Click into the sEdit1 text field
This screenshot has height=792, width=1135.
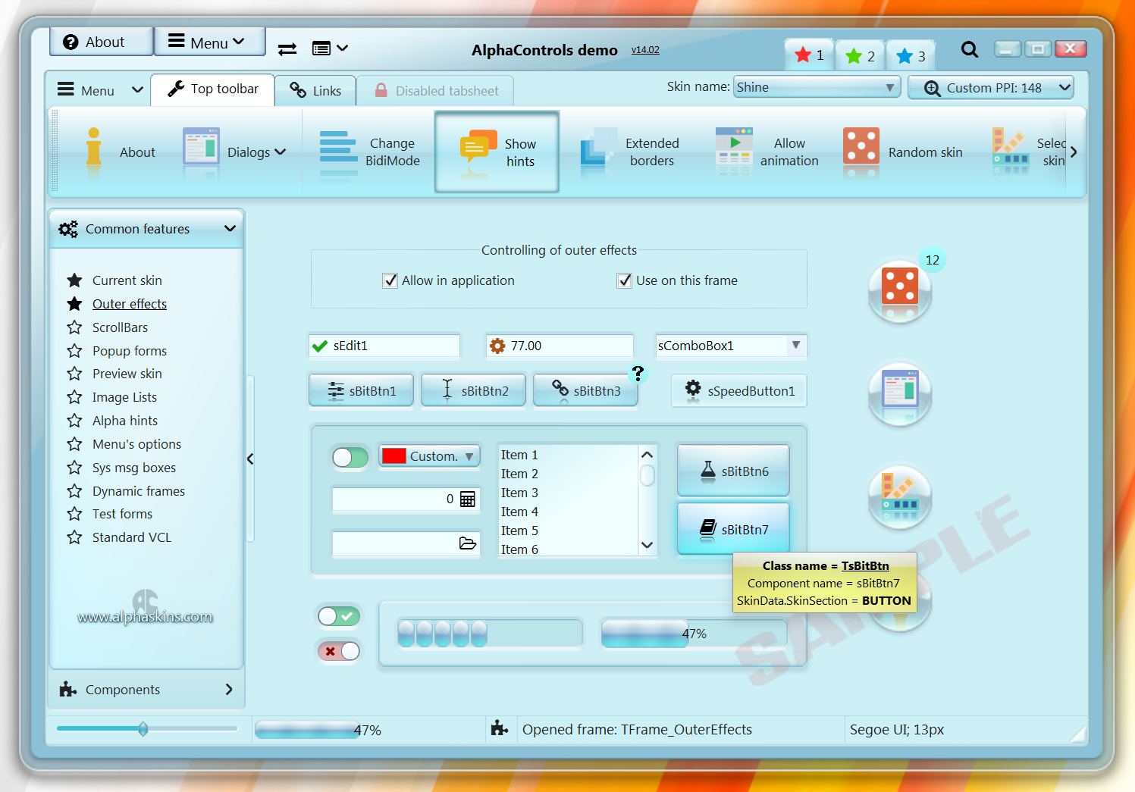click(384, 346)
